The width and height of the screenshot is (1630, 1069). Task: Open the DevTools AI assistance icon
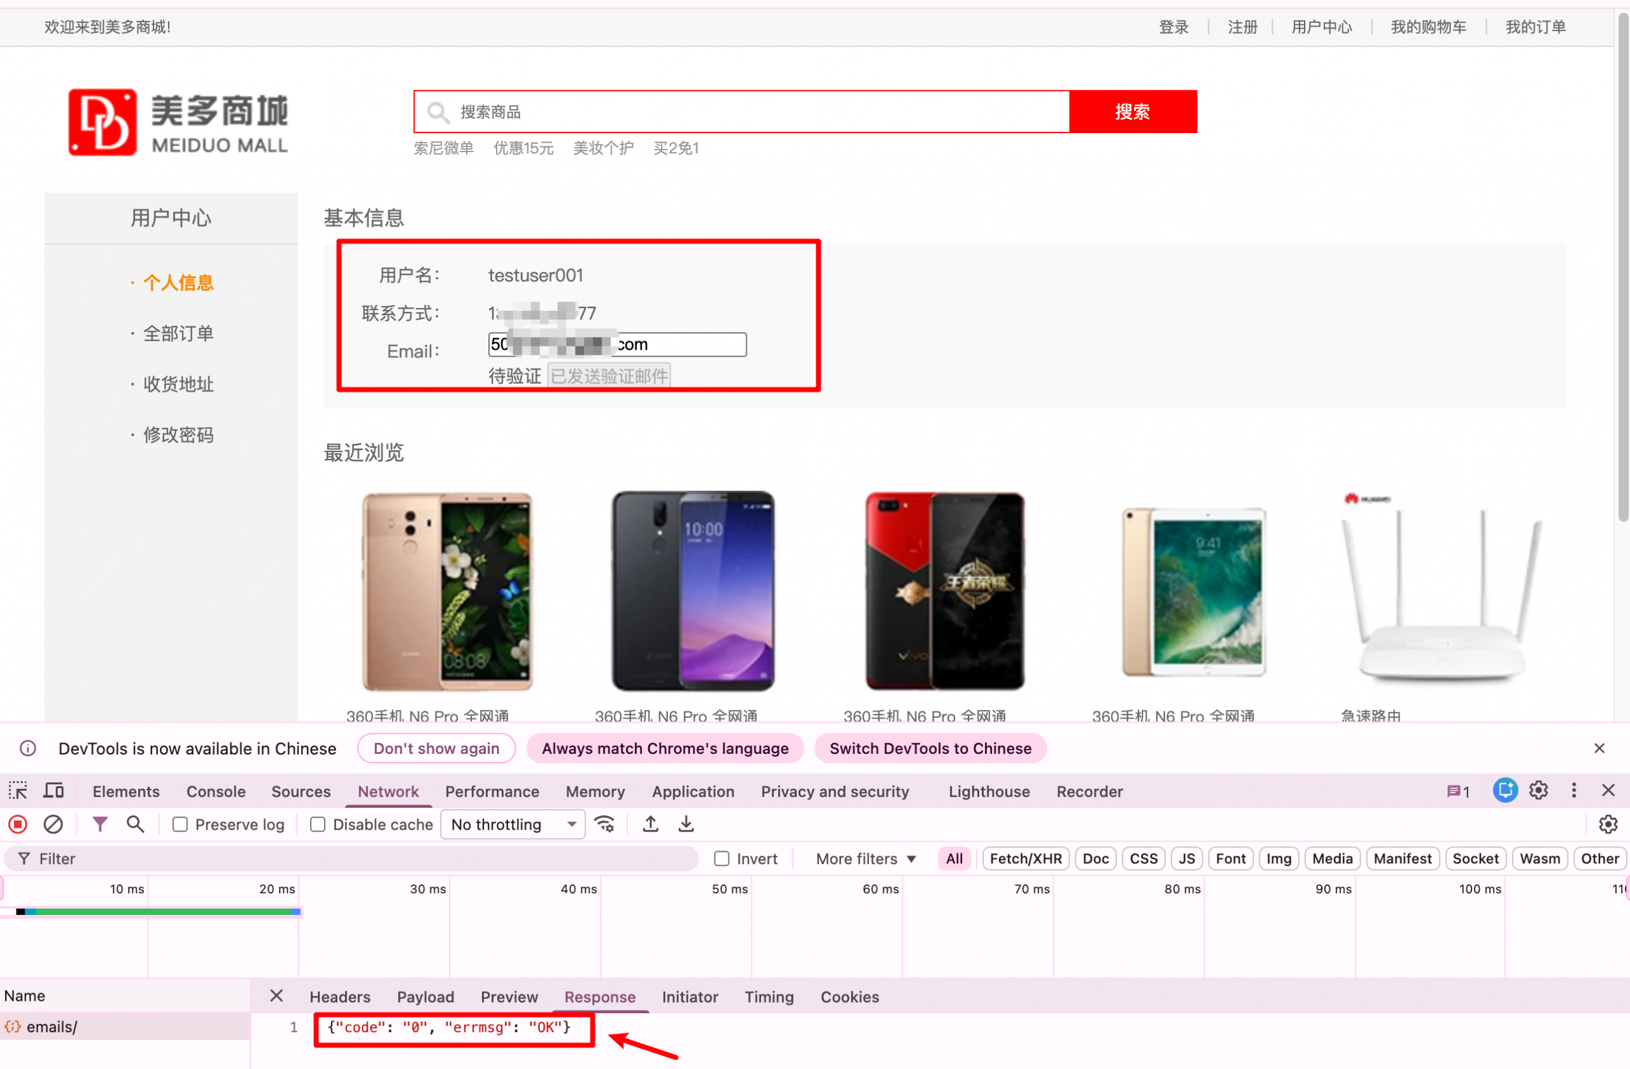1505,791
